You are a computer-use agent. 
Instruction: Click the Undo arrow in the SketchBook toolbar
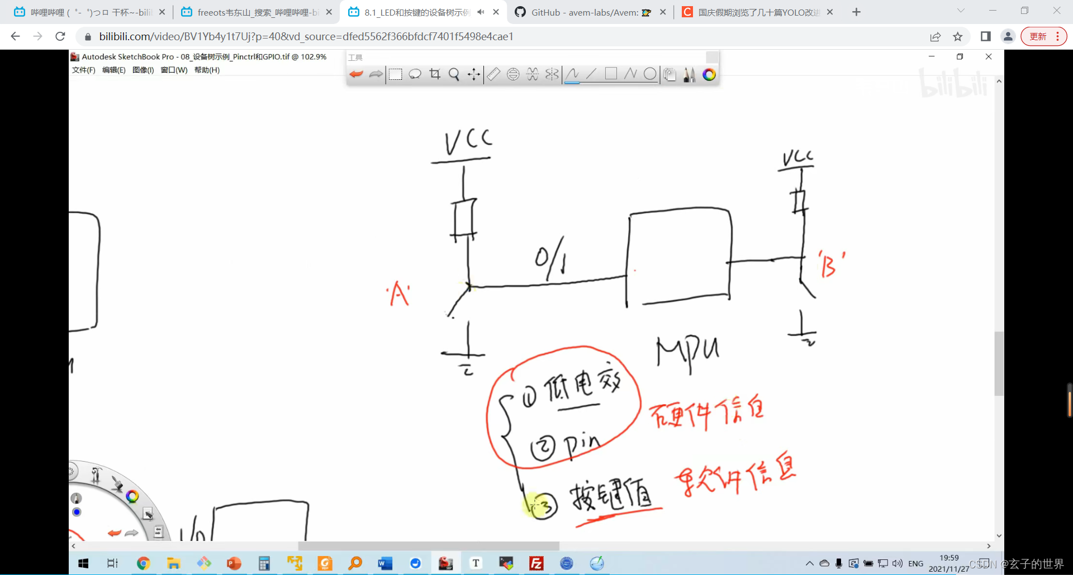(x=356, y=74)
